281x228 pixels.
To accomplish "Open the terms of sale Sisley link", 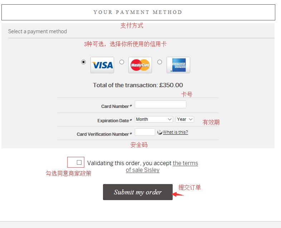I will (x=162, y=166).
